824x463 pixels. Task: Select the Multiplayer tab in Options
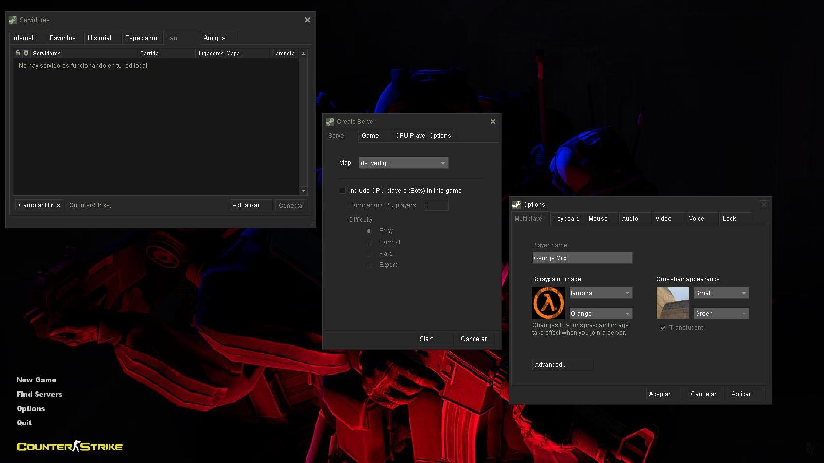click(x=530, y=219)
